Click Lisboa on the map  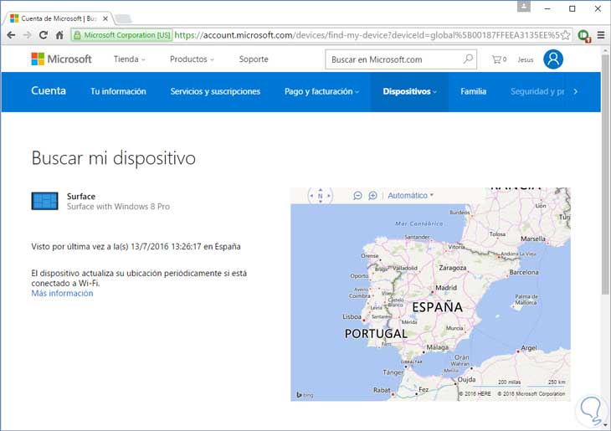click(x=352, y=317)
